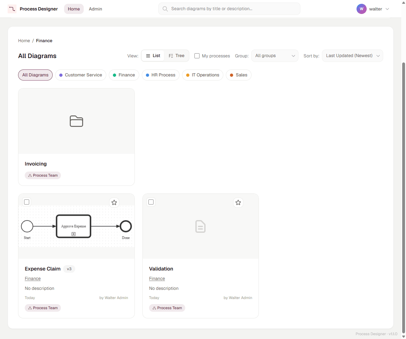Open the Home navigation tab
This screenshot has height=339, width=406.
pyautogui.click(x=74, y=9)
